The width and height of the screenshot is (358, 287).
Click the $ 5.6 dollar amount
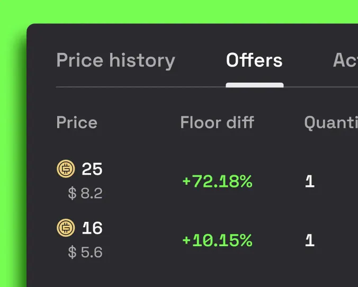(x=85, y=252)
